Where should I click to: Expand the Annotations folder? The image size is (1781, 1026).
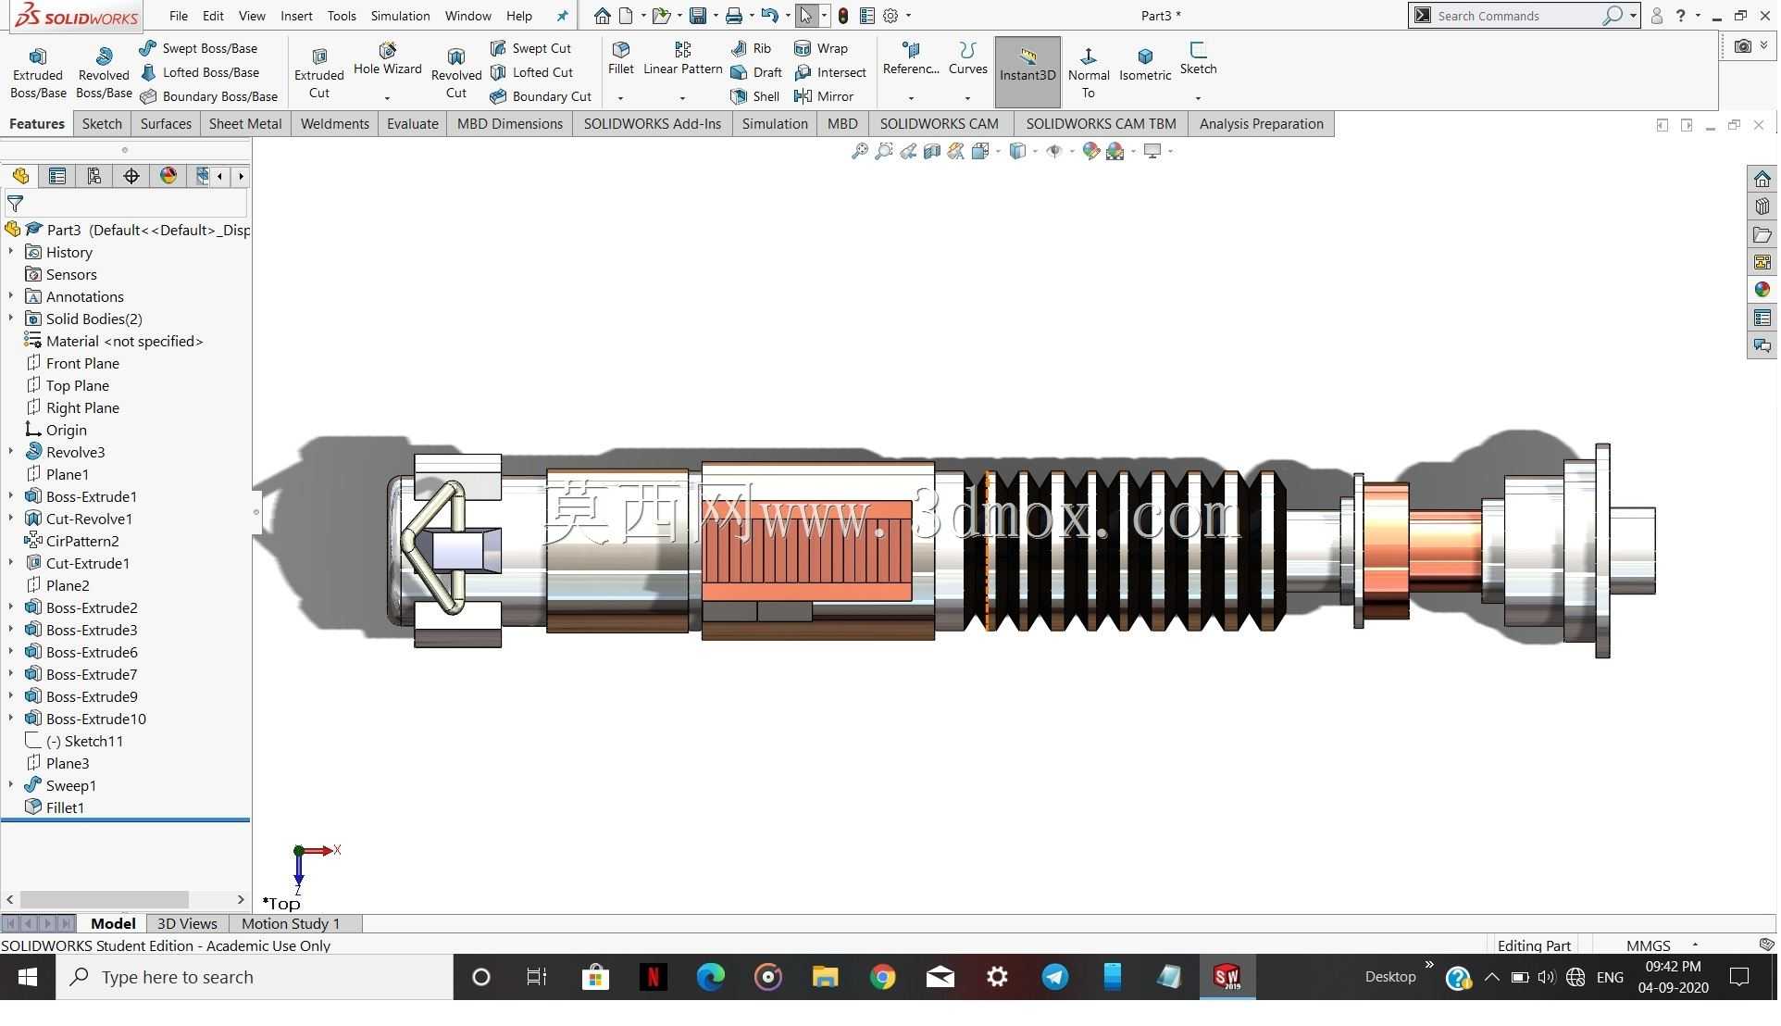coord(11,296)
